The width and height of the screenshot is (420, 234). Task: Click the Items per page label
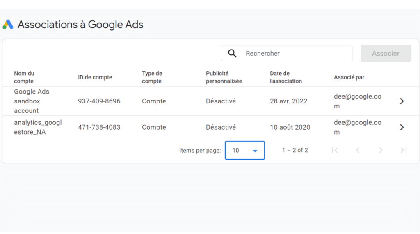tap(200, 151)
